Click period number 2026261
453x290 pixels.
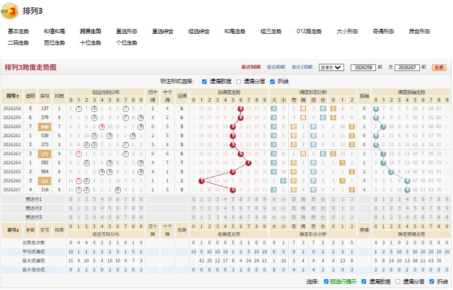[x=12, y=135]
